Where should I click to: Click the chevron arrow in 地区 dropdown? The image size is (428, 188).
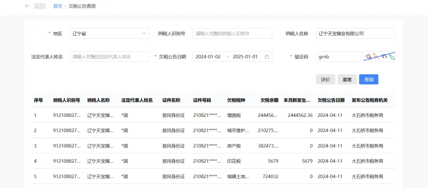pyautogui.click(x=144, y=34)
